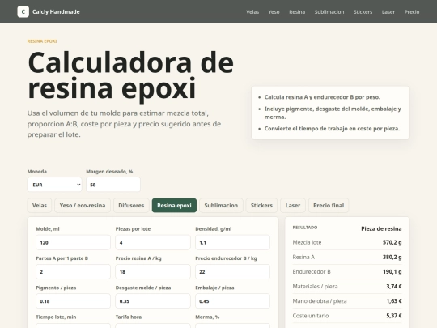Image resolution: width=437 pixels, height=328 pixels.
Task: Navigate to Sublimacion in header menu
Action: [x=329, y=12]
